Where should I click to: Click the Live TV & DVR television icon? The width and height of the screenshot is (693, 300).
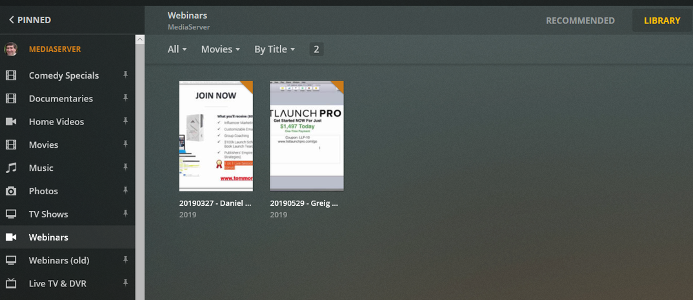[x=11, y=283]
